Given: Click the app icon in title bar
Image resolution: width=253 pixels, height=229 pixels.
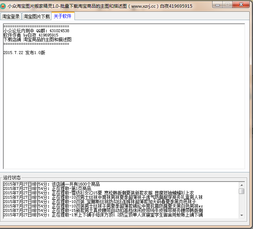Looking at the screenshot, I should pyautogui.click(x=3, y=6).
